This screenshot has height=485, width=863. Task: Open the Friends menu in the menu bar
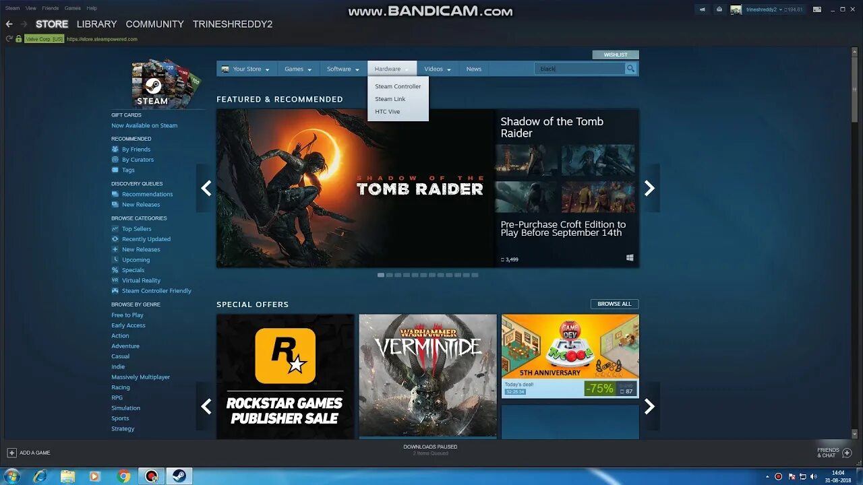(x=51, y=8)
